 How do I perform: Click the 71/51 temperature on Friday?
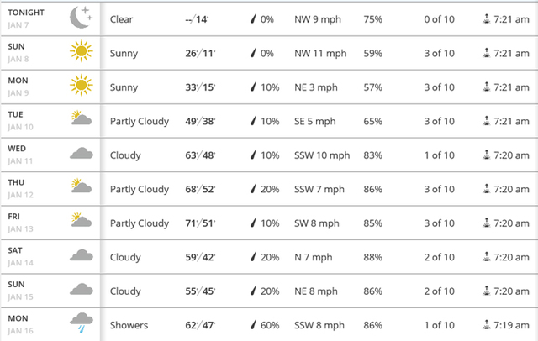coord(200,223)
